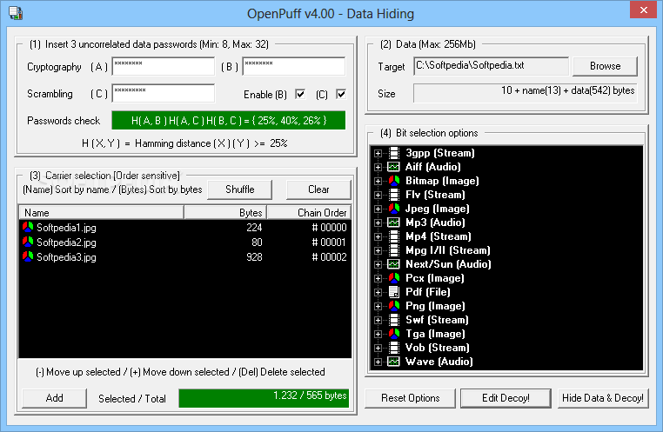Click the Selected / Total green bytes bar

[264, 398]
